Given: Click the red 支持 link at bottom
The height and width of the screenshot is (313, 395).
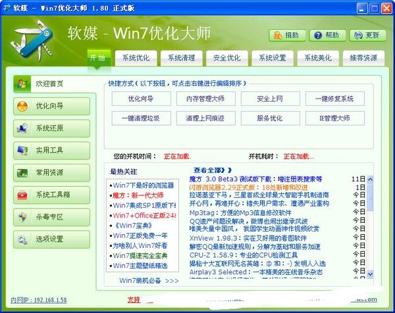Looking at the screenshot, I should coord(134,300).
